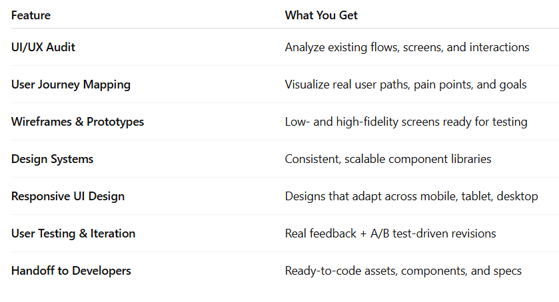The image size is (559, 302).
Task: Click the "Low- and high-fidelity screens" description
Action: coord(406,122)
